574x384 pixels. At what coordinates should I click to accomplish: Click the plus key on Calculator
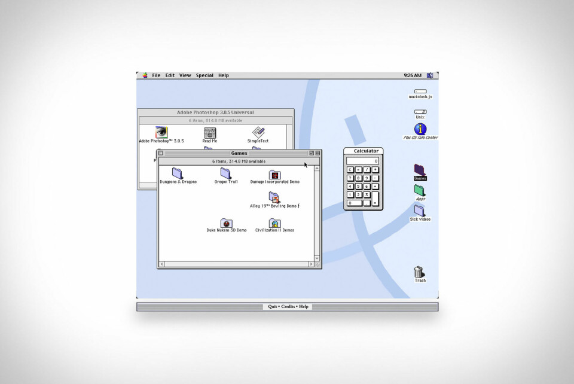tap(375, 187)
